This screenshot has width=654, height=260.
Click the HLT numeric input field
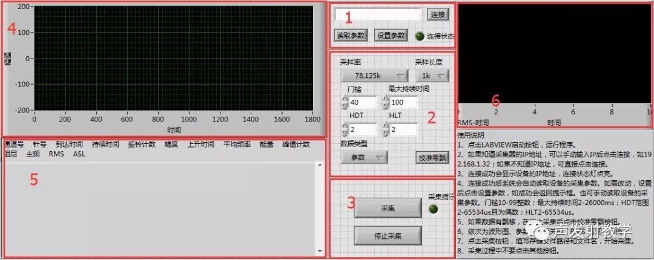[403, 129]
